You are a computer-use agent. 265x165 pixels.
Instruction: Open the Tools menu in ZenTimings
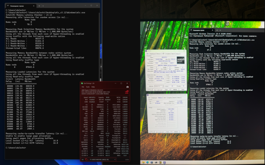click(88, 87)
